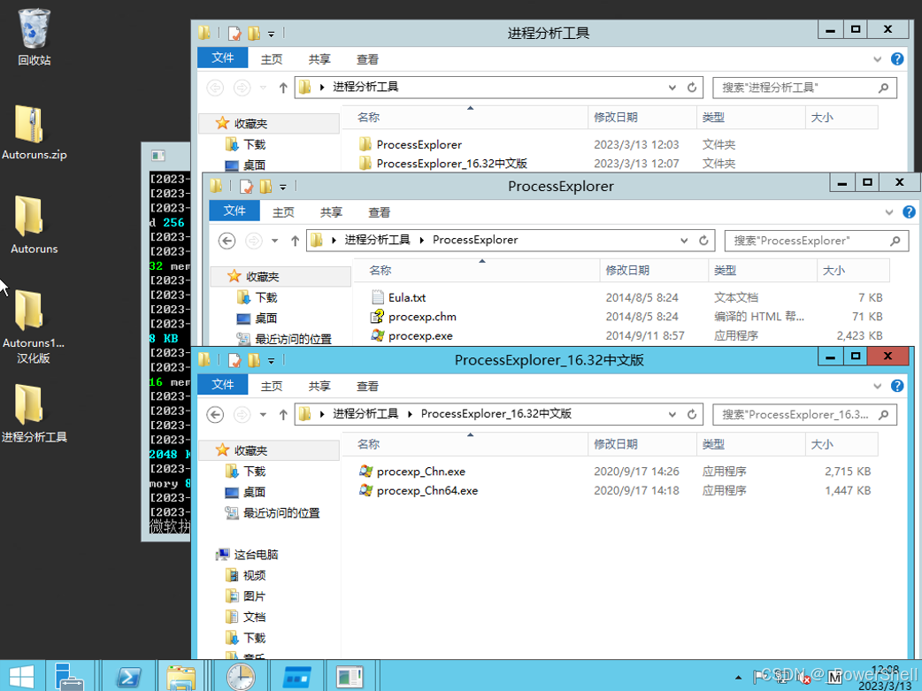Image resolution: width=922 pixels, height=691 pixels.
Task: Click the clock application taskbar icon
Action: (x=240, y=676)
